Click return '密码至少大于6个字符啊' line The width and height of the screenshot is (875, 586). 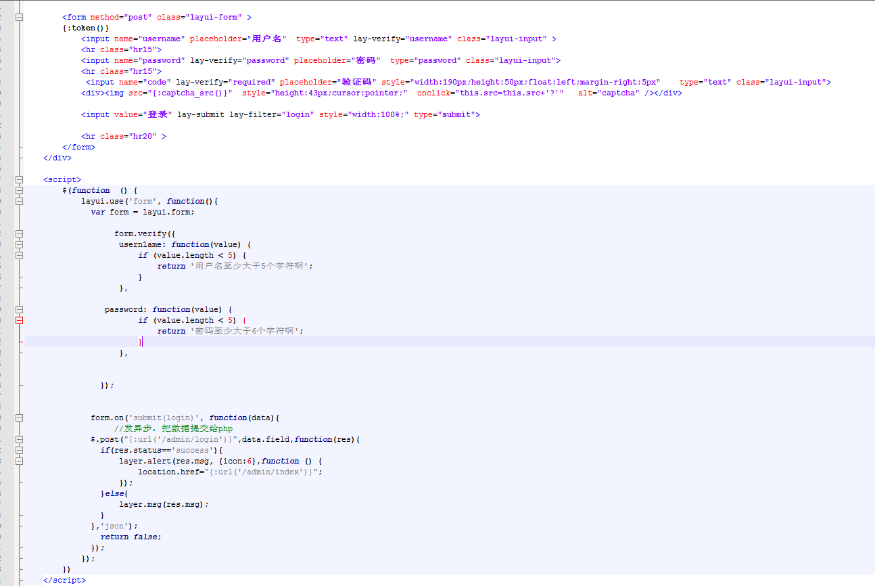click(x=231, y=331)
